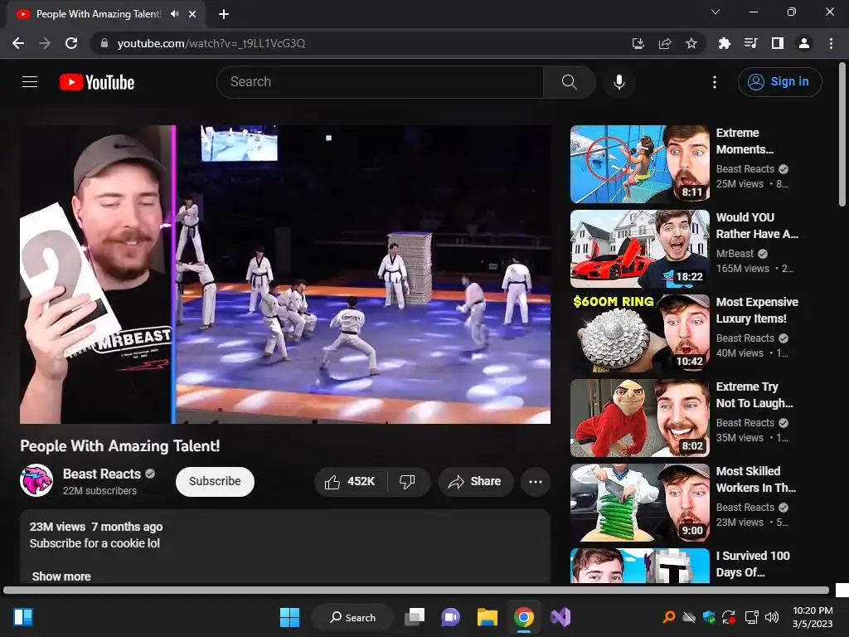Bookmark this tab with star icon
This screenshot has height=637, width=849.
pyautogui.click(x=691, y=43)
